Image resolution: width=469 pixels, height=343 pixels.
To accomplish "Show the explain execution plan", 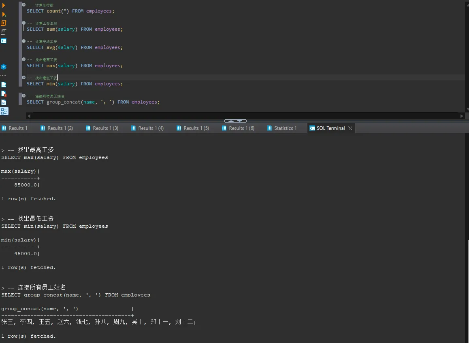I will click(x=4, y=32).
